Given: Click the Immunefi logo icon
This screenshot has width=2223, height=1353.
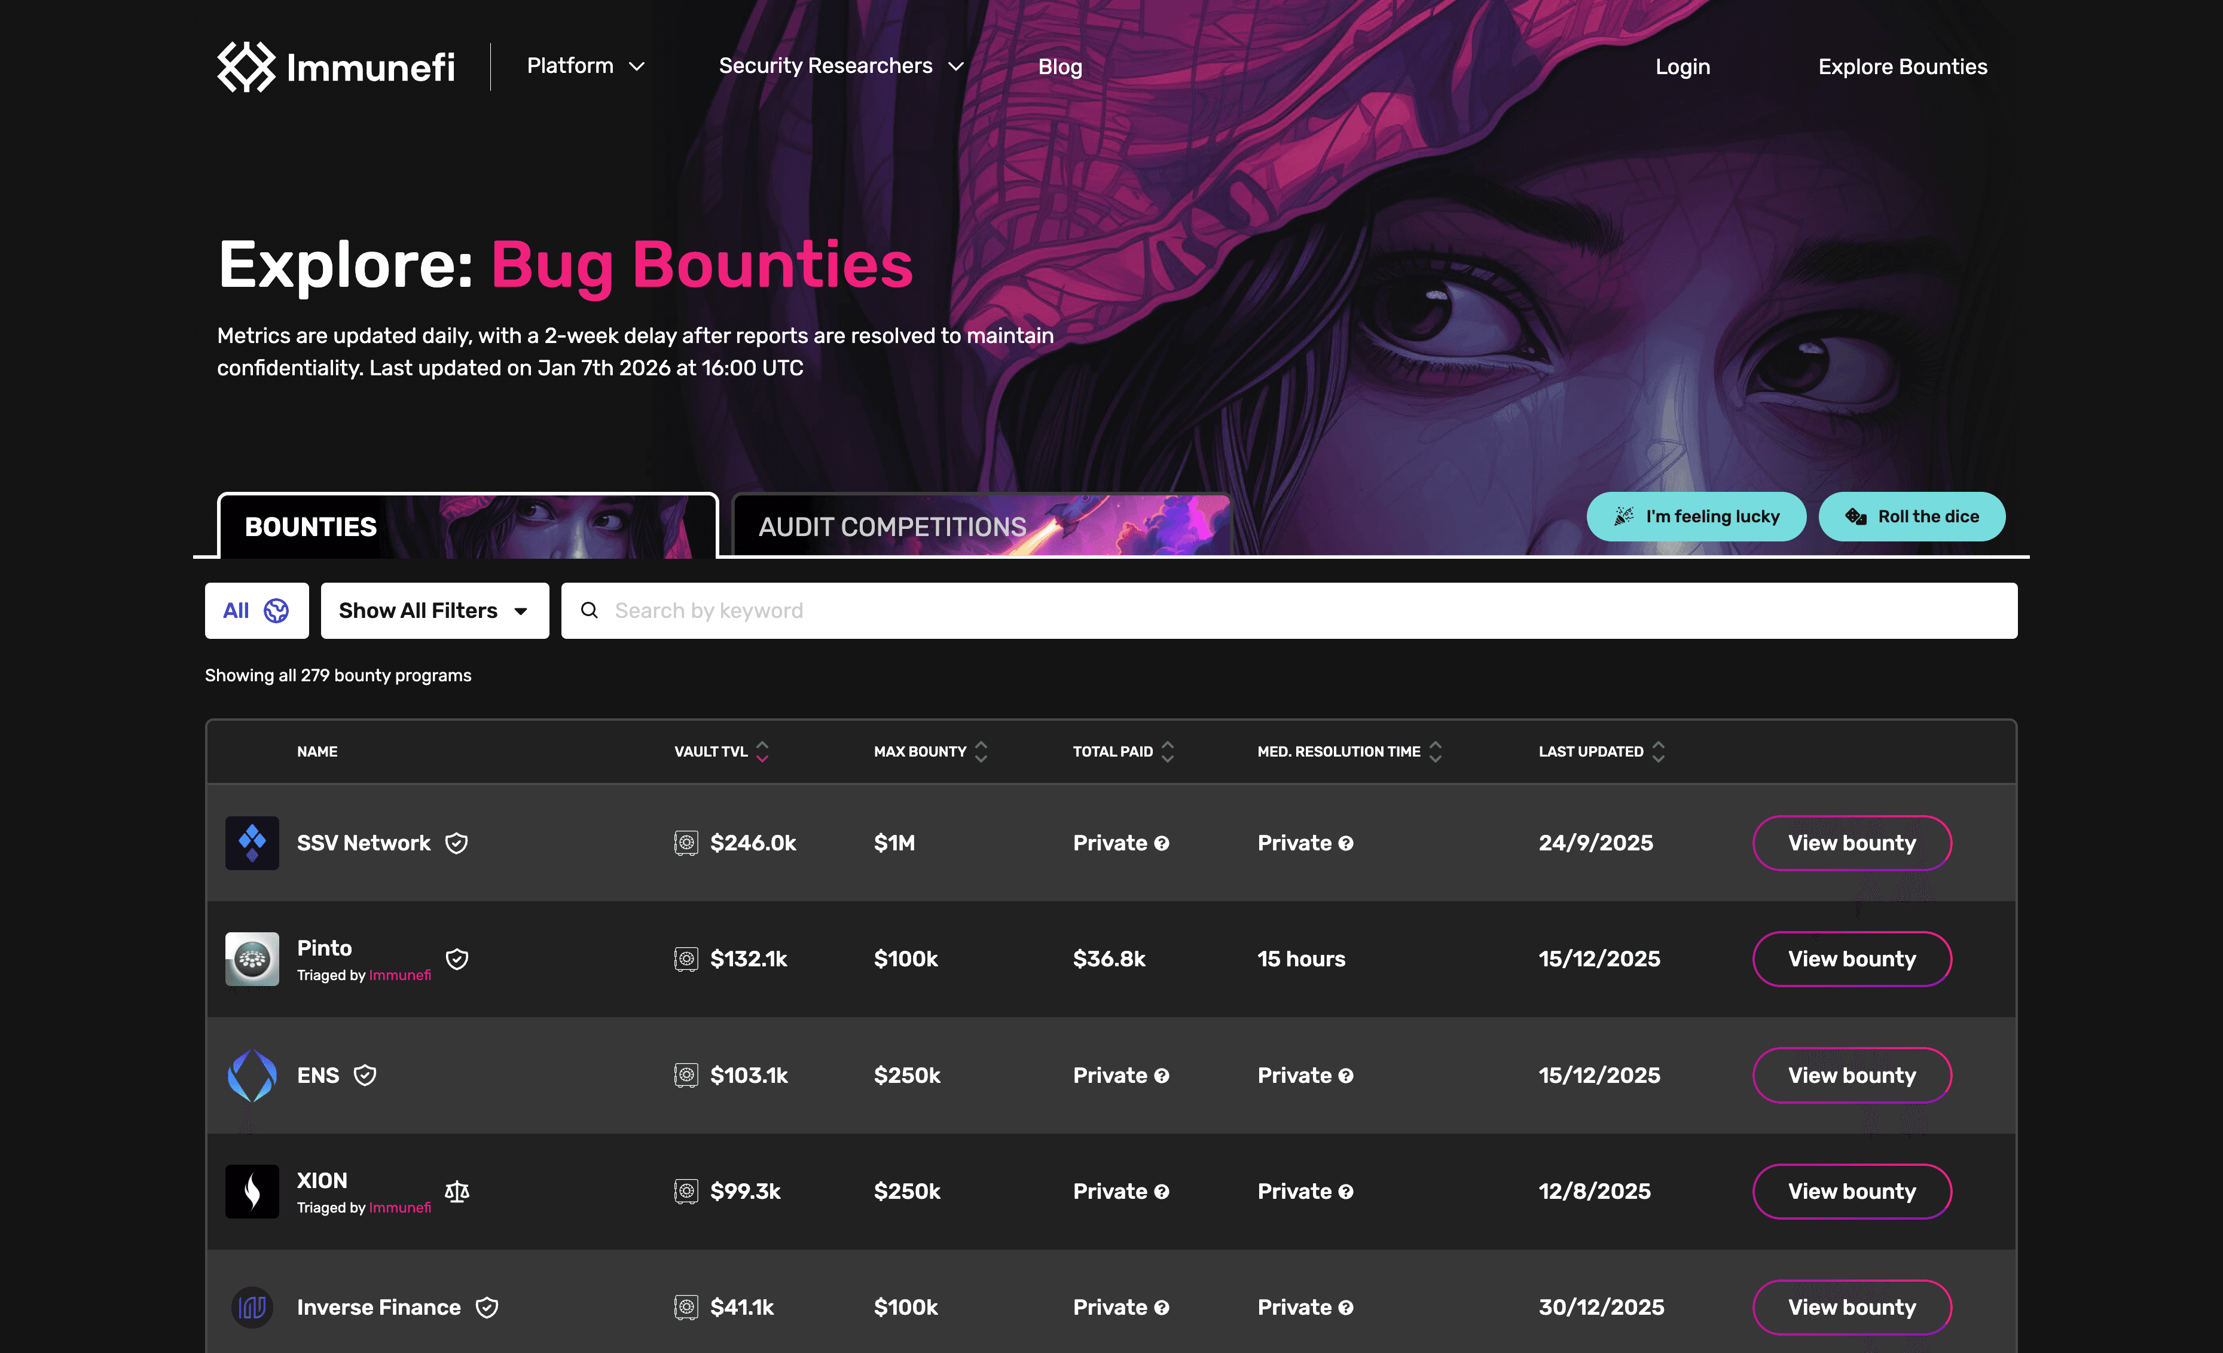Looking at the screenshot, I should pos(245,67).
